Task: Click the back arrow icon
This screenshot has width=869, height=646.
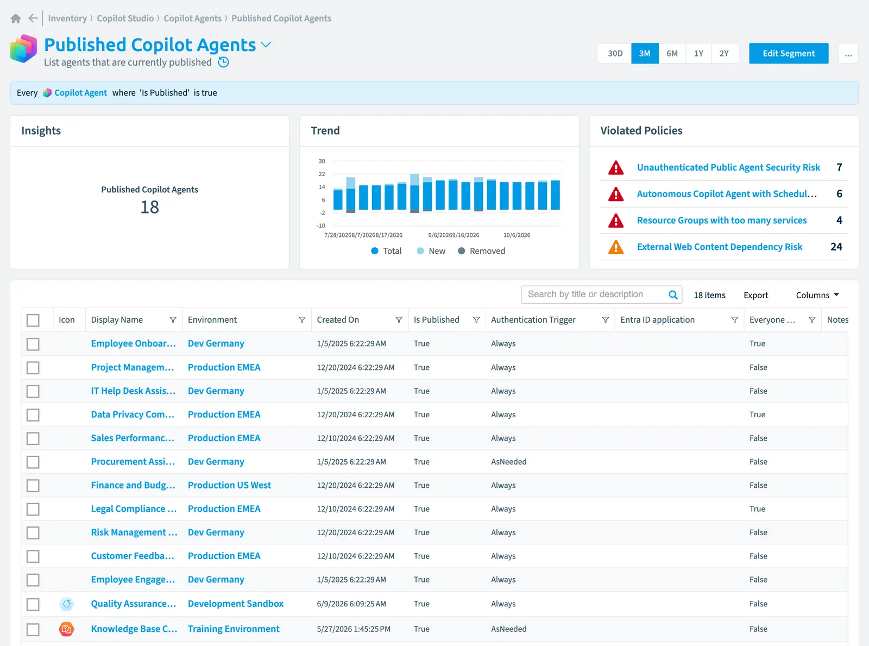Action: [x=33, y=18]
